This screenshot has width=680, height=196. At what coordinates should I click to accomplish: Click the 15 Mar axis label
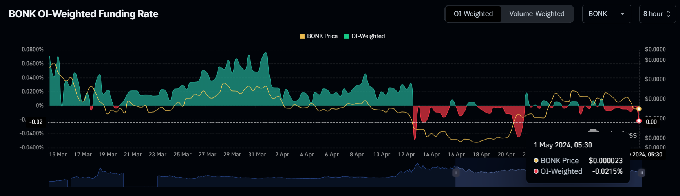click(x=58, y=155)
